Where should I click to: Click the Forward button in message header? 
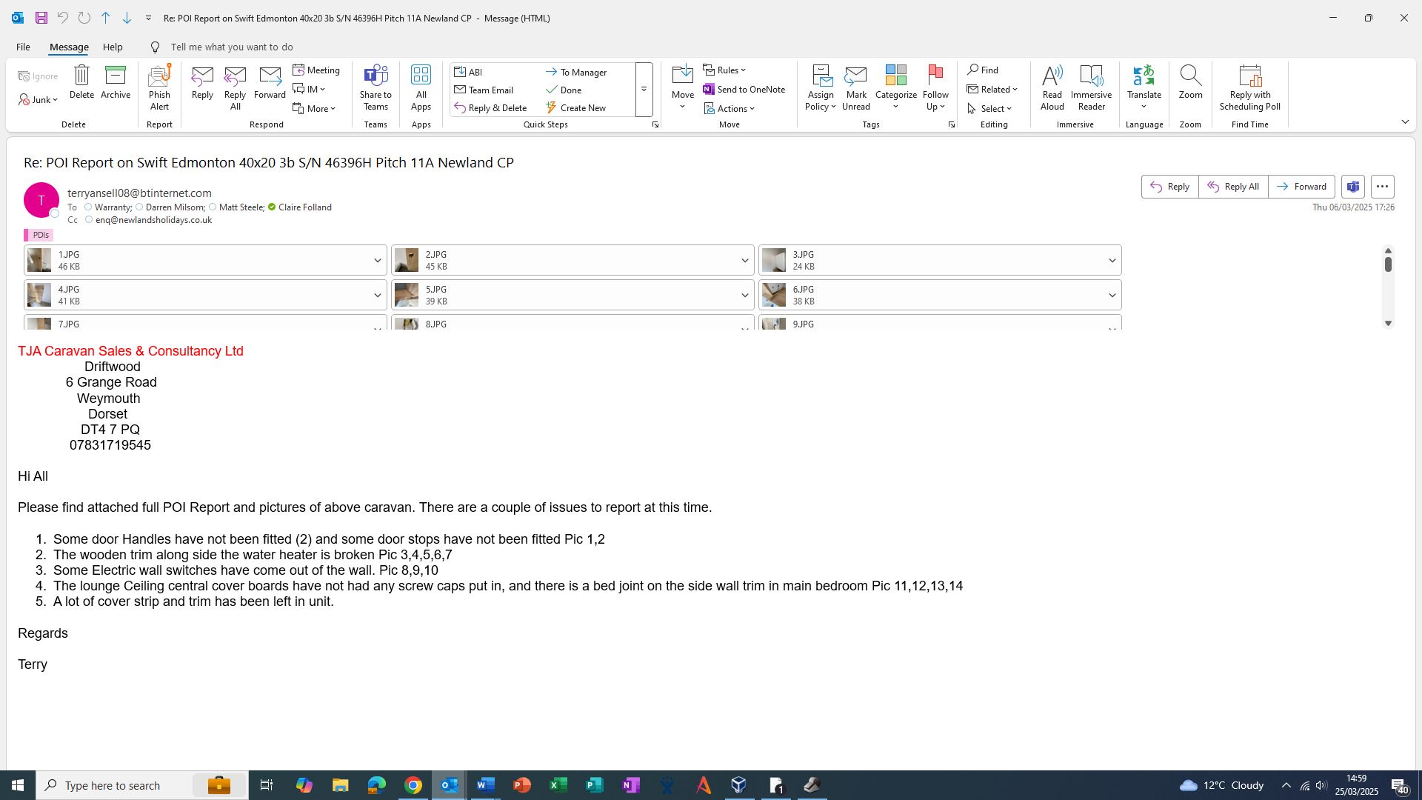(x=1301, y=187)
